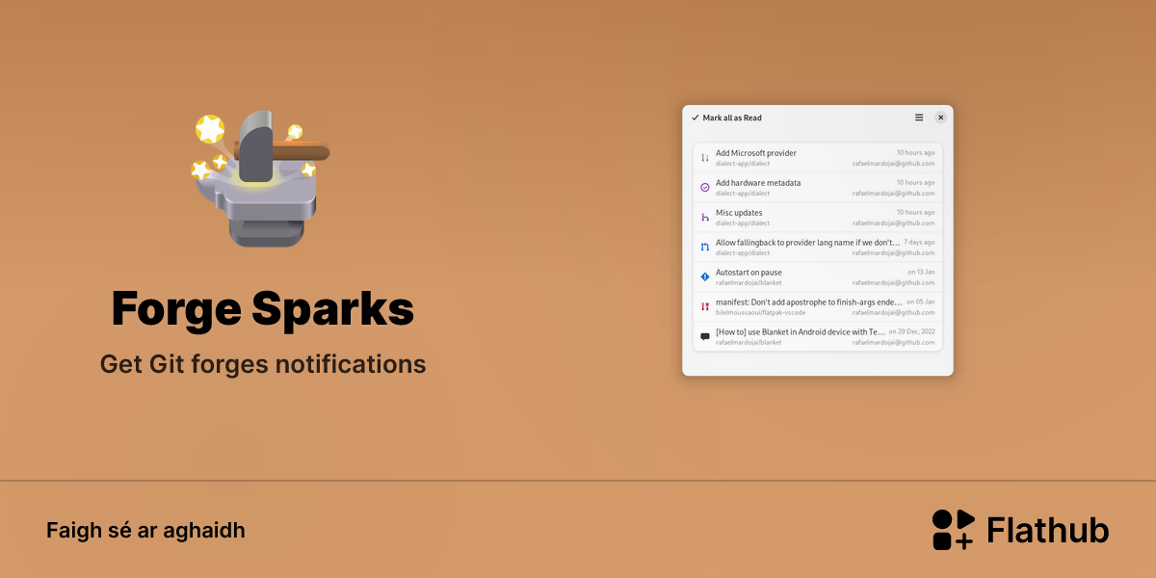Open the 'Autostart on pause' notification title
The image size is (1156, 578).
pos(749,273)
